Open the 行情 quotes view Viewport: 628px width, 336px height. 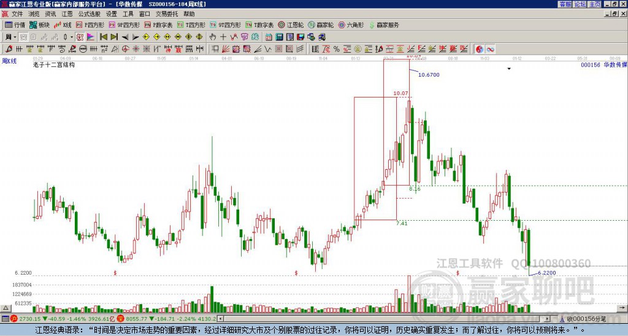pyautogui.click(x=15, y=25)
